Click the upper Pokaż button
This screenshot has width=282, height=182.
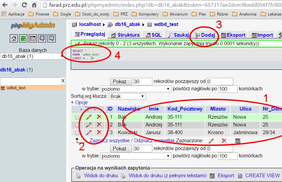(x=121, y=82)
